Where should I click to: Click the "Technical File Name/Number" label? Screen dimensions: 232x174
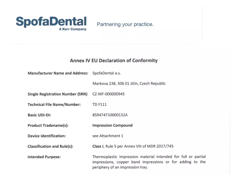pyautogui.click(x=54, y=104)
